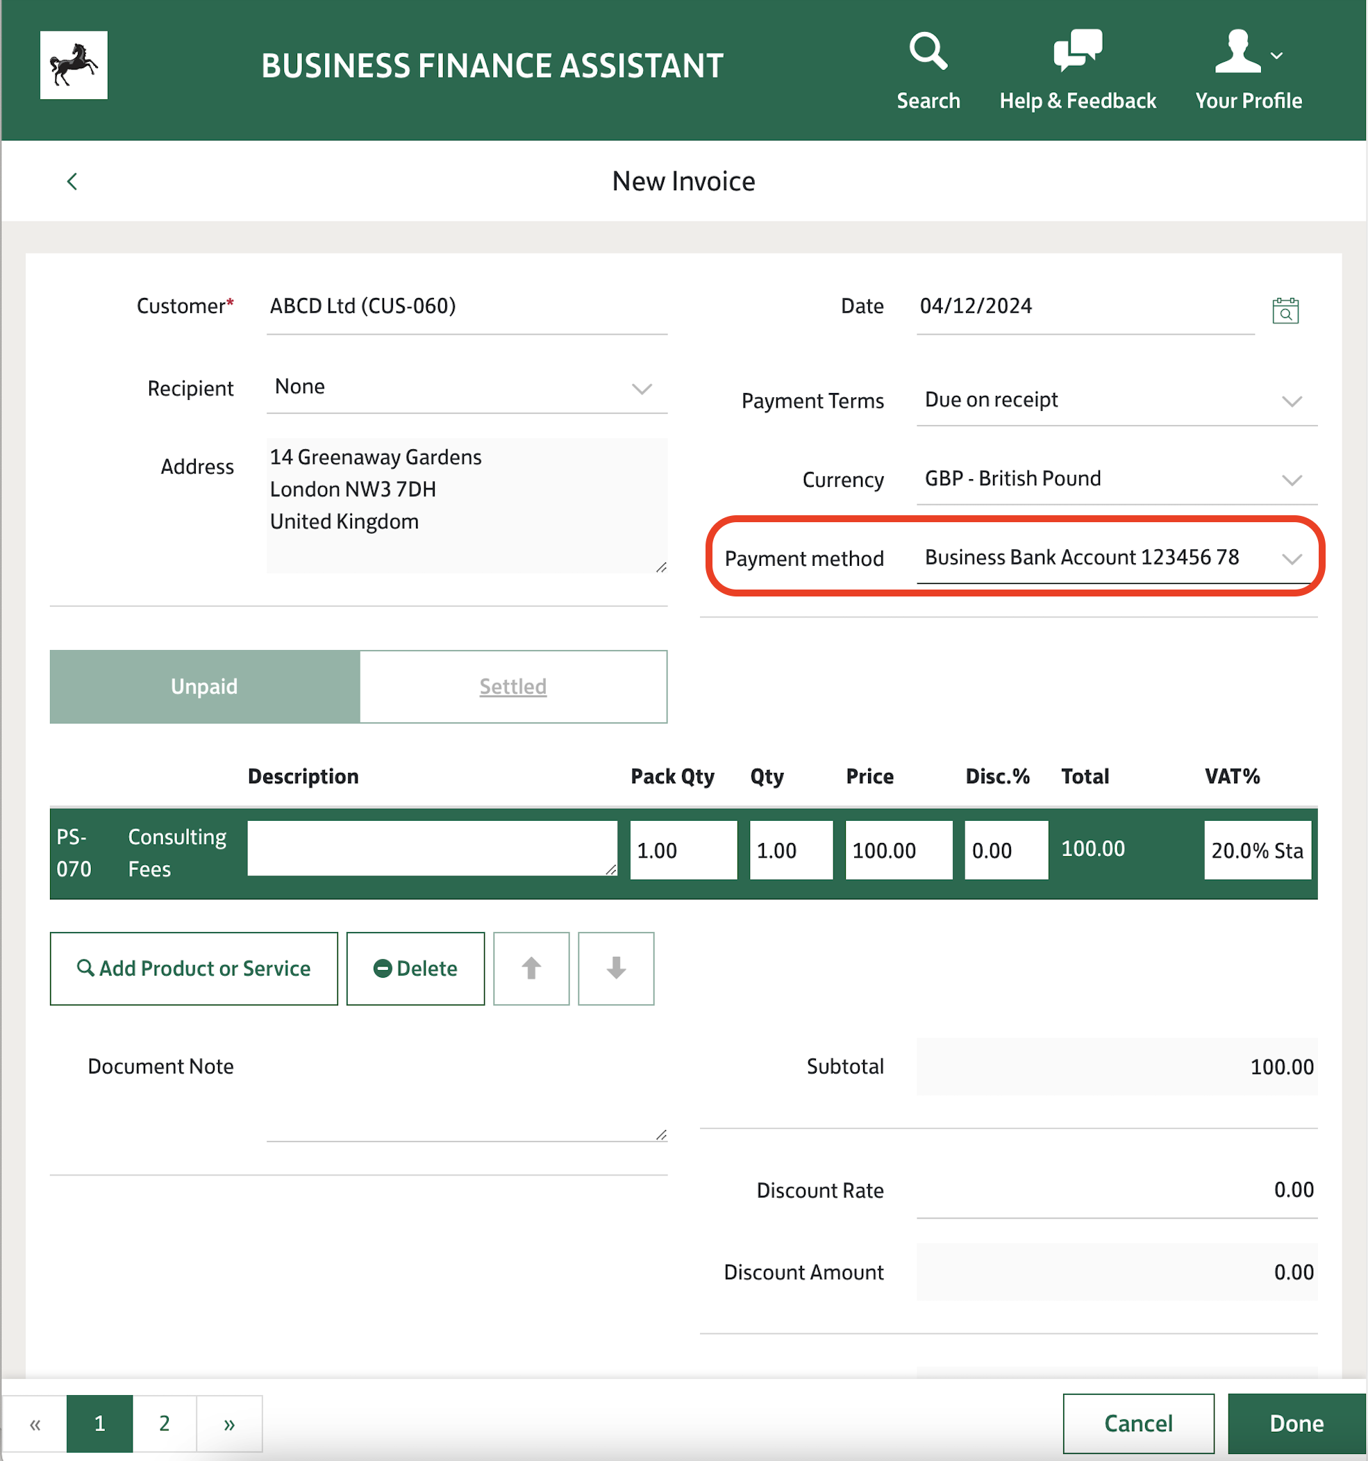1368x1461 pixels.
Task: Open Payment method dropdown
Action: pos(1292,558)
